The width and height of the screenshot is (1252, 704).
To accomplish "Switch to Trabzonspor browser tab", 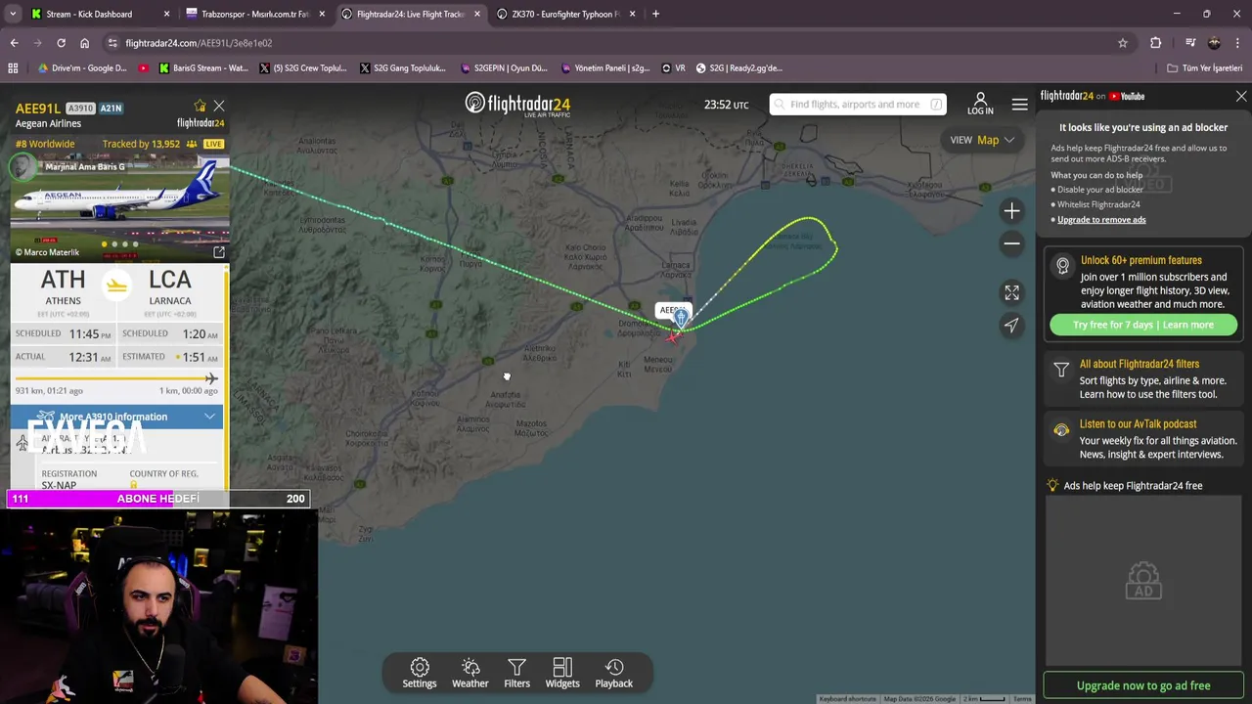I will coord(254,14).
